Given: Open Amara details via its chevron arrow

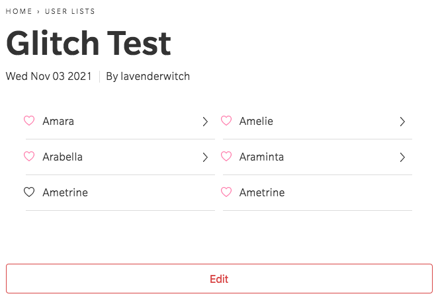Looking at the screenshot, I should [205, 122].
